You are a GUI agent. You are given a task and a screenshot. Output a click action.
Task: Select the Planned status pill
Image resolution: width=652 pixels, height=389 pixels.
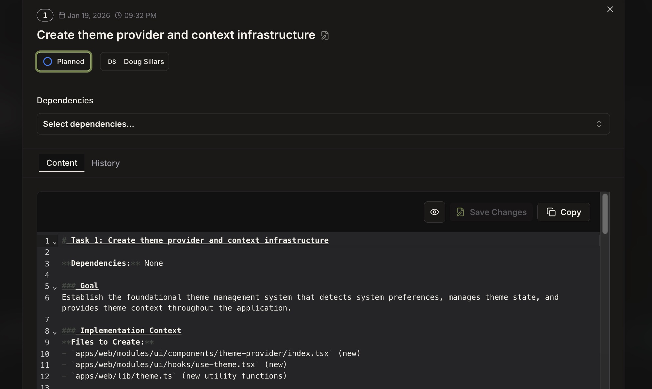[x=64, y=61]
